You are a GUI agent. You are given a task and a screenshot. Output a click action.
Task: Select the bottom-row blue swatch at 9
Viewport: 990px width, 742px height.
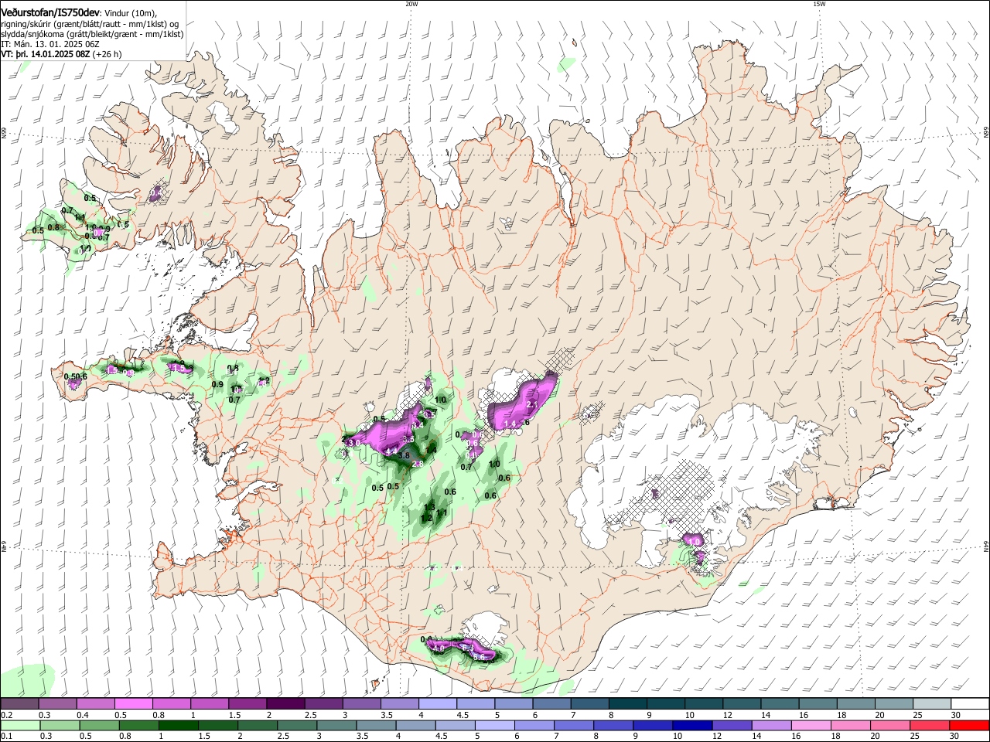[x=653, y=725]
